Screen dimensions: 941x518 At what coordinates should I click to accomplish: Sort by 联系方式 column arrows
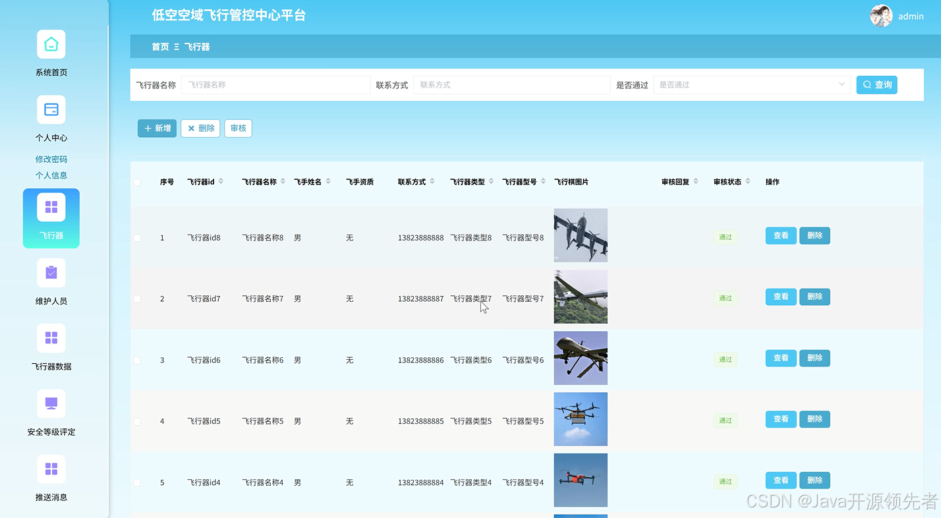point(432,181)
